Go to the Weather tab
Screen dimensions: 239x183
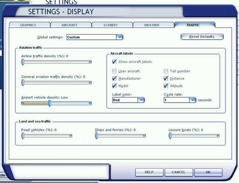(153, 25)
